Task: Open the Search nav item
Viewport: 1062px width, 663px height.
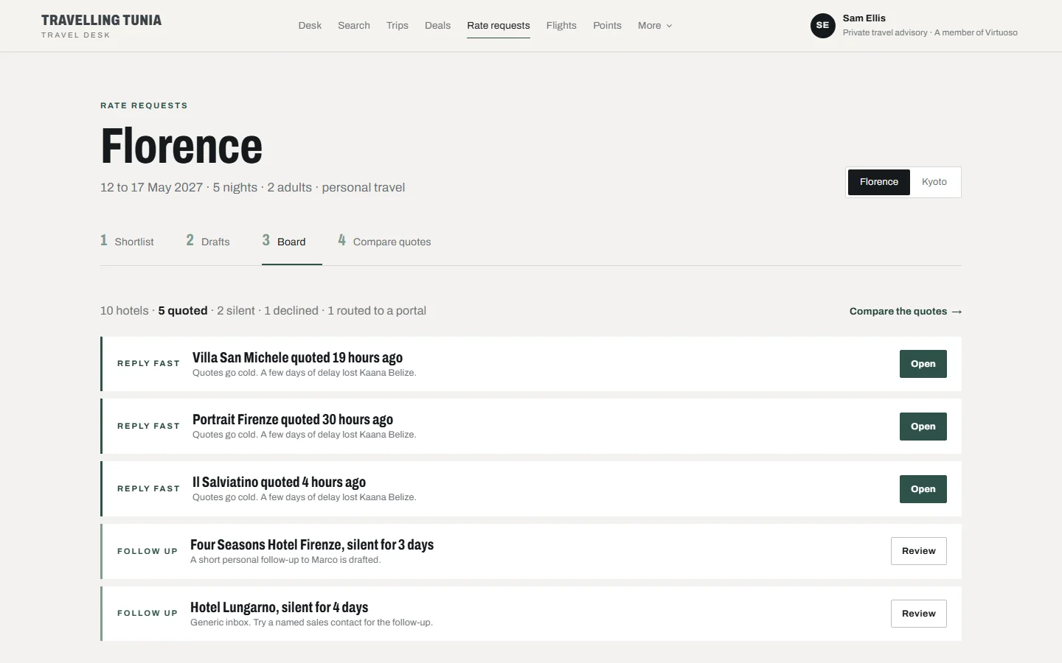Action: click(354, 26)
